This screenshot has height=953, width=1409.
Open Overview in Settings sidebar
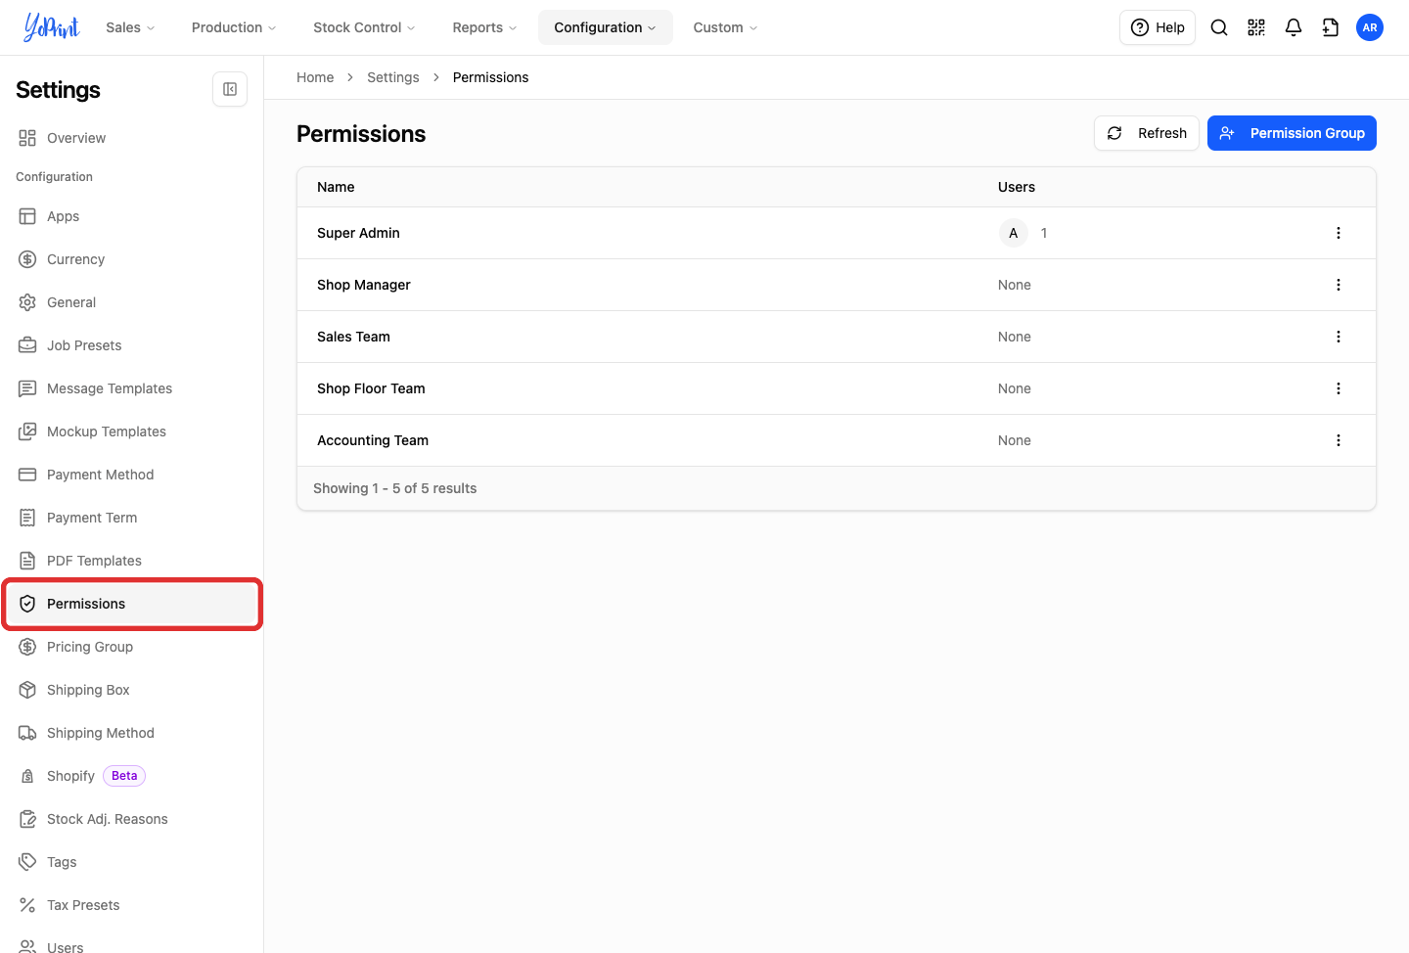[132, 138]
